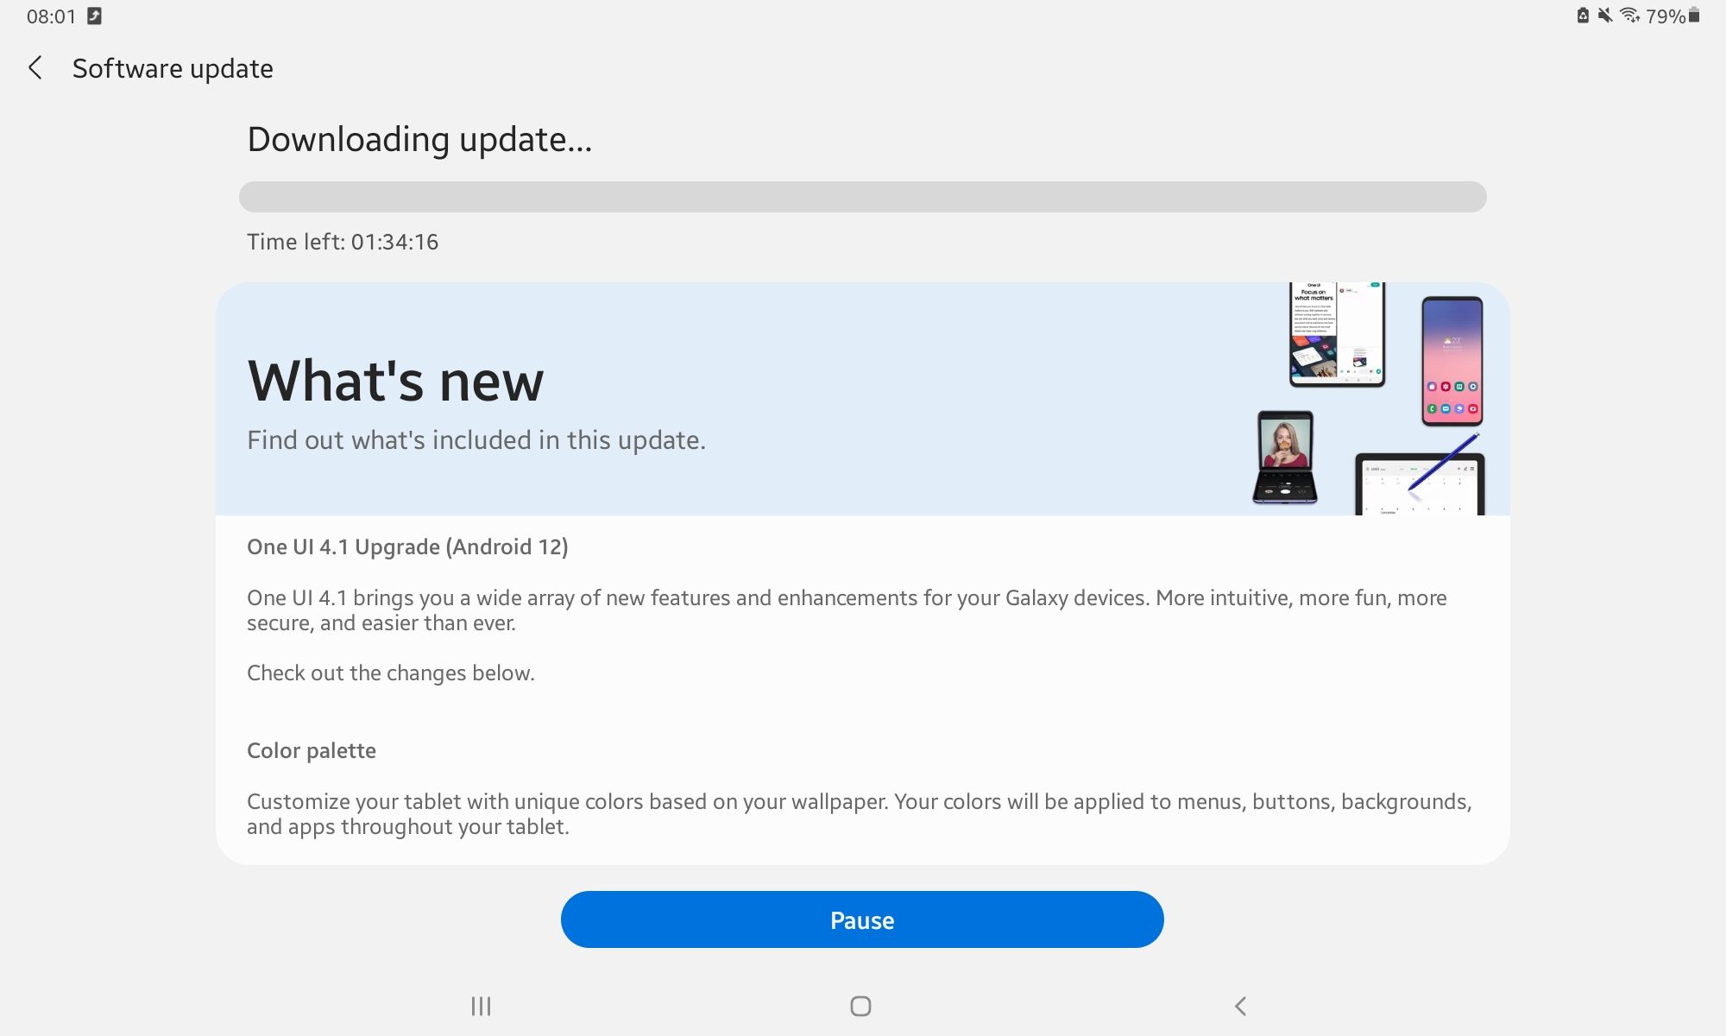The width and height of the screenshot is (1726, 1036).
Task: Tap the 'Color palette' section heading
Action: (312, 750)
